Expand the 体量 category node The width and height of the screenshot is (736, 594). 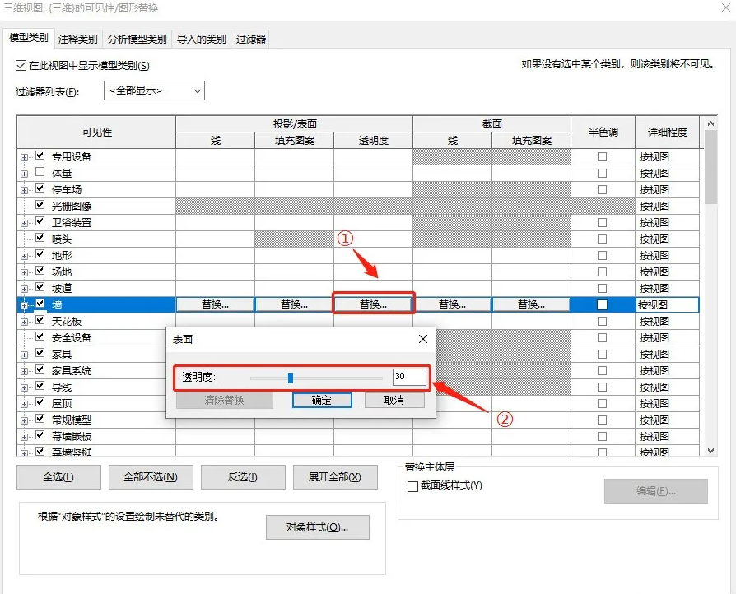(24, 174)
